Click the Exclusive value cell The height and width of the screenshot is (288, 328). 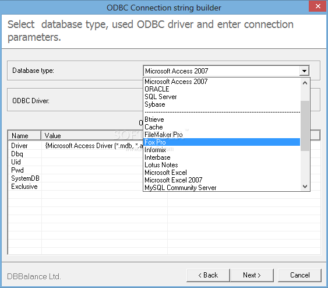[x=93, y=187]
